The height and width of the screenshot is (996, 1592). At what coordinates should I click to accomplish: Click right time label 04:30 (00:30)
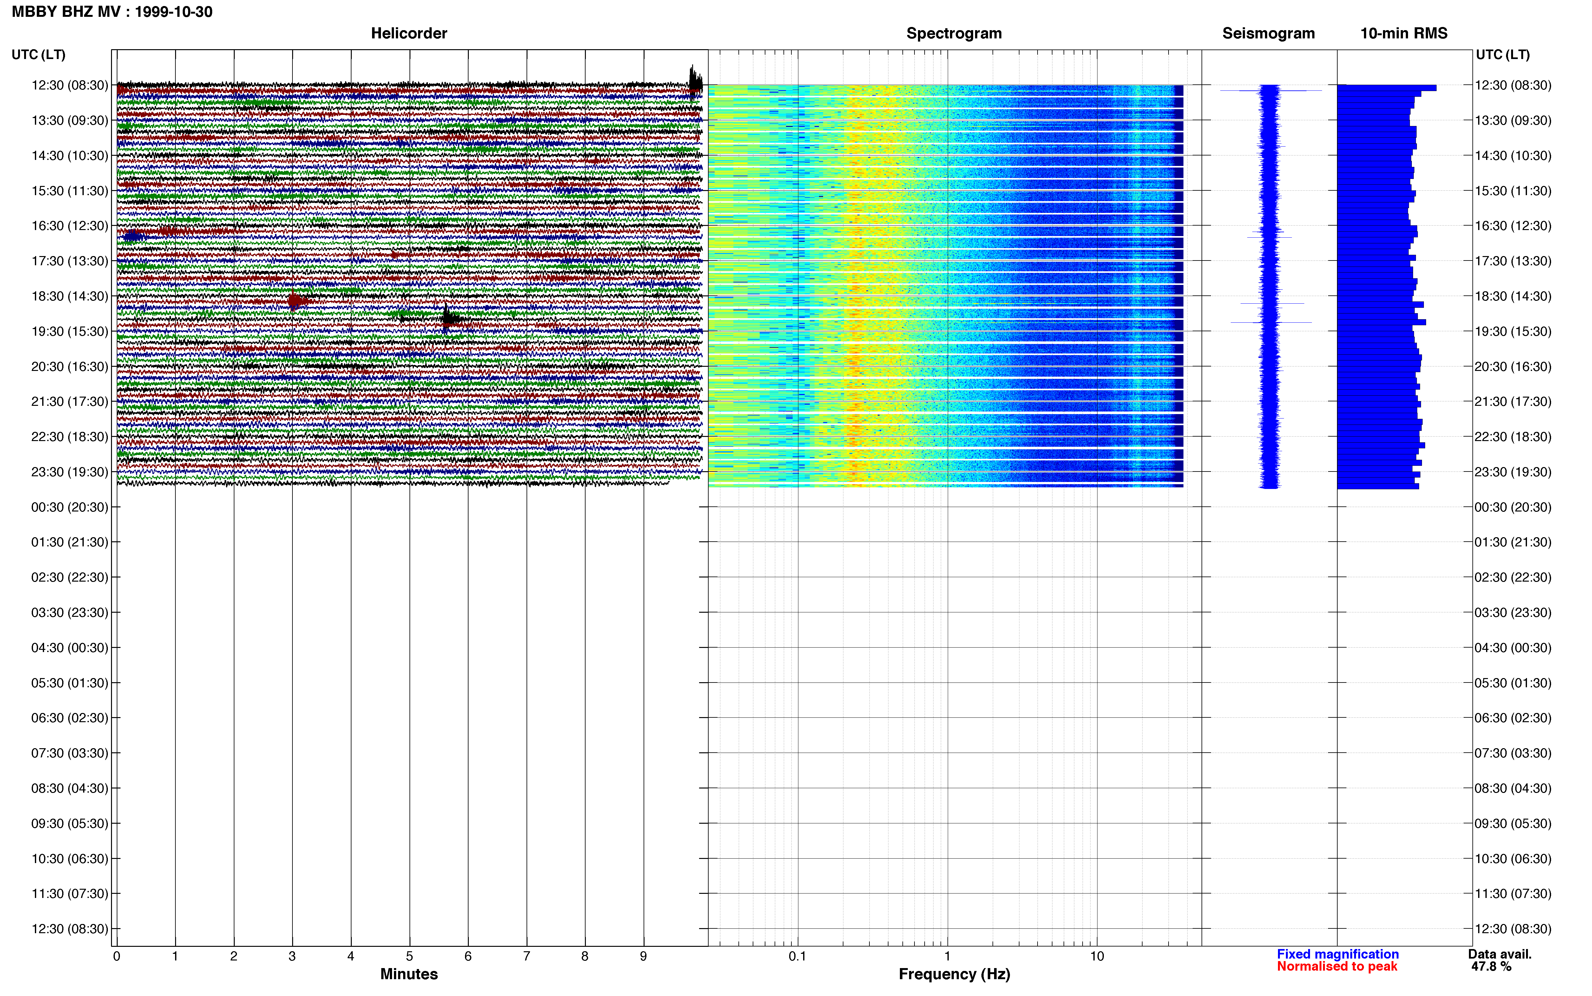1513,648
